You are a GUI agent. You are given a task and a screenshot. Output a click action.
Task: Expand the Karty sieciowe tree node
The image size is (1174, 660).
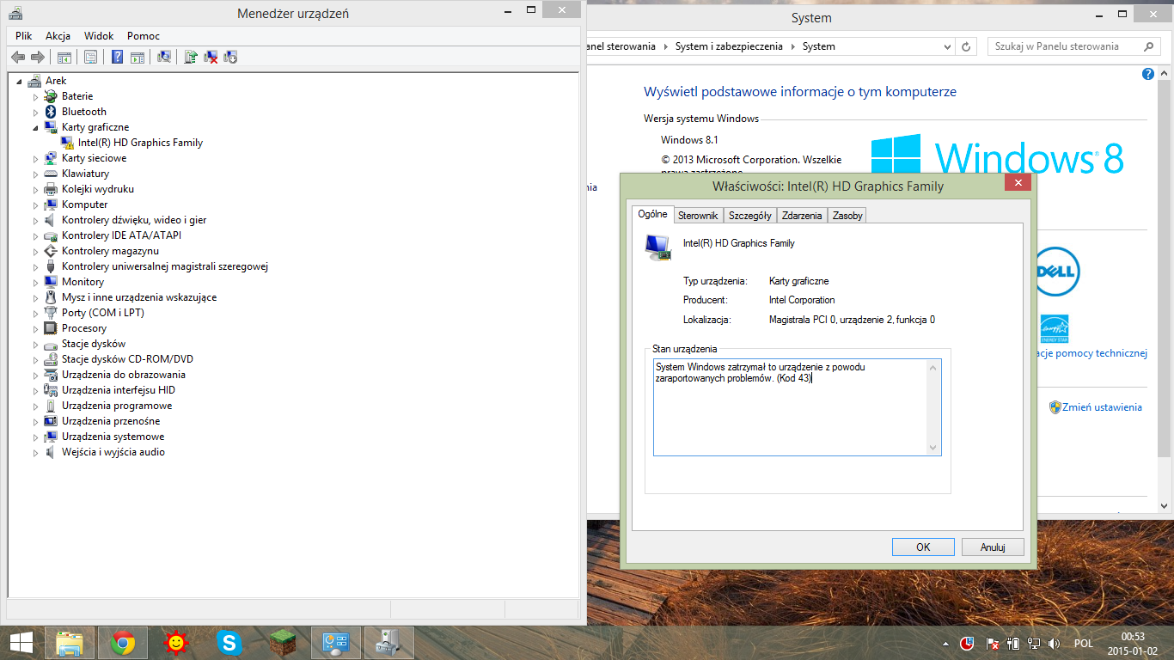[36, 158]
